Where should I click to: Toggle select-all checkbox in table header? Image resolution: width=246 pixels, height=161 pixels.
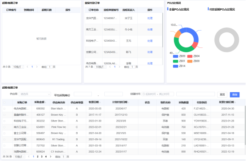[4, 102]
